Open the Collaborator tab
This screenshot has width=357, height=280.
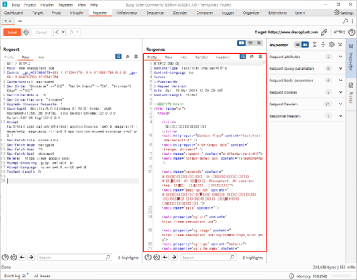coord(127,12)
